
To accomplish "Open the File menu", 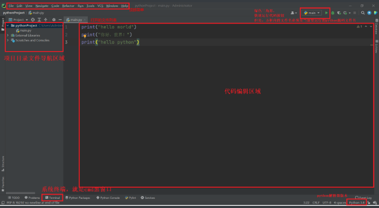I will [11, 6].
